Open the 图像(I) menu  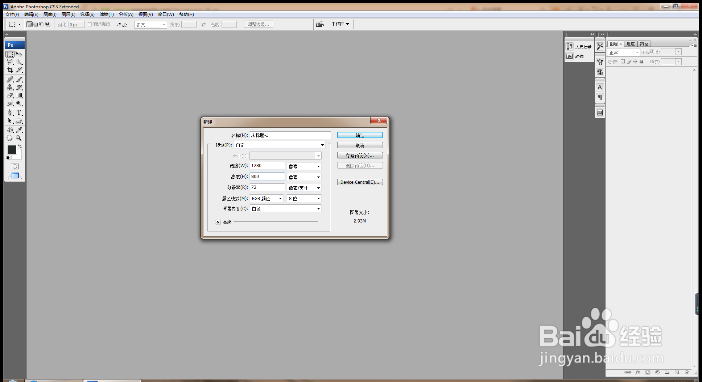[x=50, y=14]
